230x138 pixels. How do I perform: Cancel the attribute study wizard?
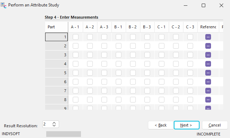(215, 125)
